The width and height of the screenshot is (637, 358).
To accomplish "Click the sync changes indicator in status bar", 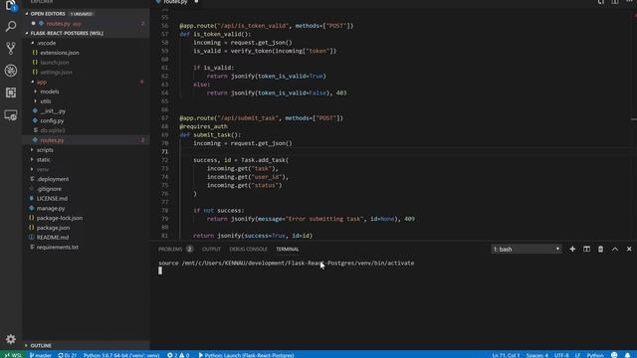I will point(68,355).
